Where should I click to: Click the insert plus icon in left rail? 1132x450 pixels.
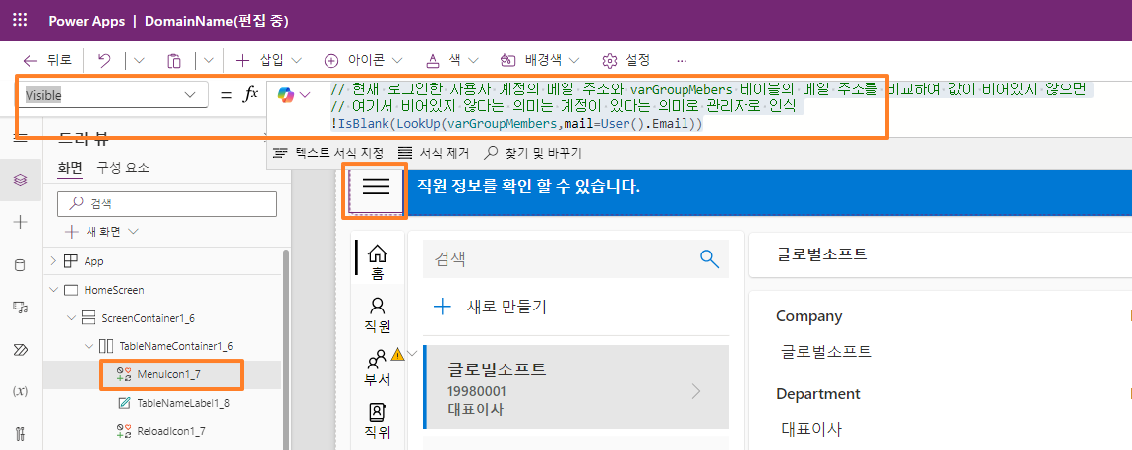click(x=21, y=222)
